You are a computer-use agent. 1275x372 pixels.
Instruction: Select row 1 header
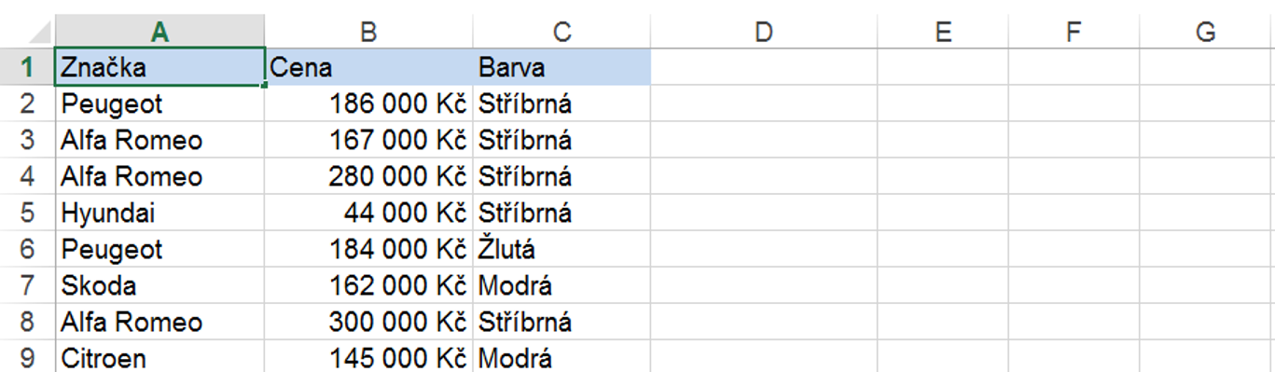(x=27, y=67)
